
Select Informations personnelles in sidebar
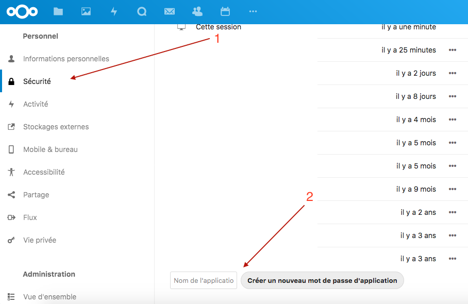(65, 58)
